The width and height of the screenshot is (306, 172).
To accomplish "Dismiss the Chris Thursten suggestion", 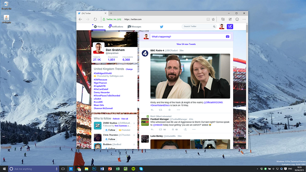I will coord(134,135).
